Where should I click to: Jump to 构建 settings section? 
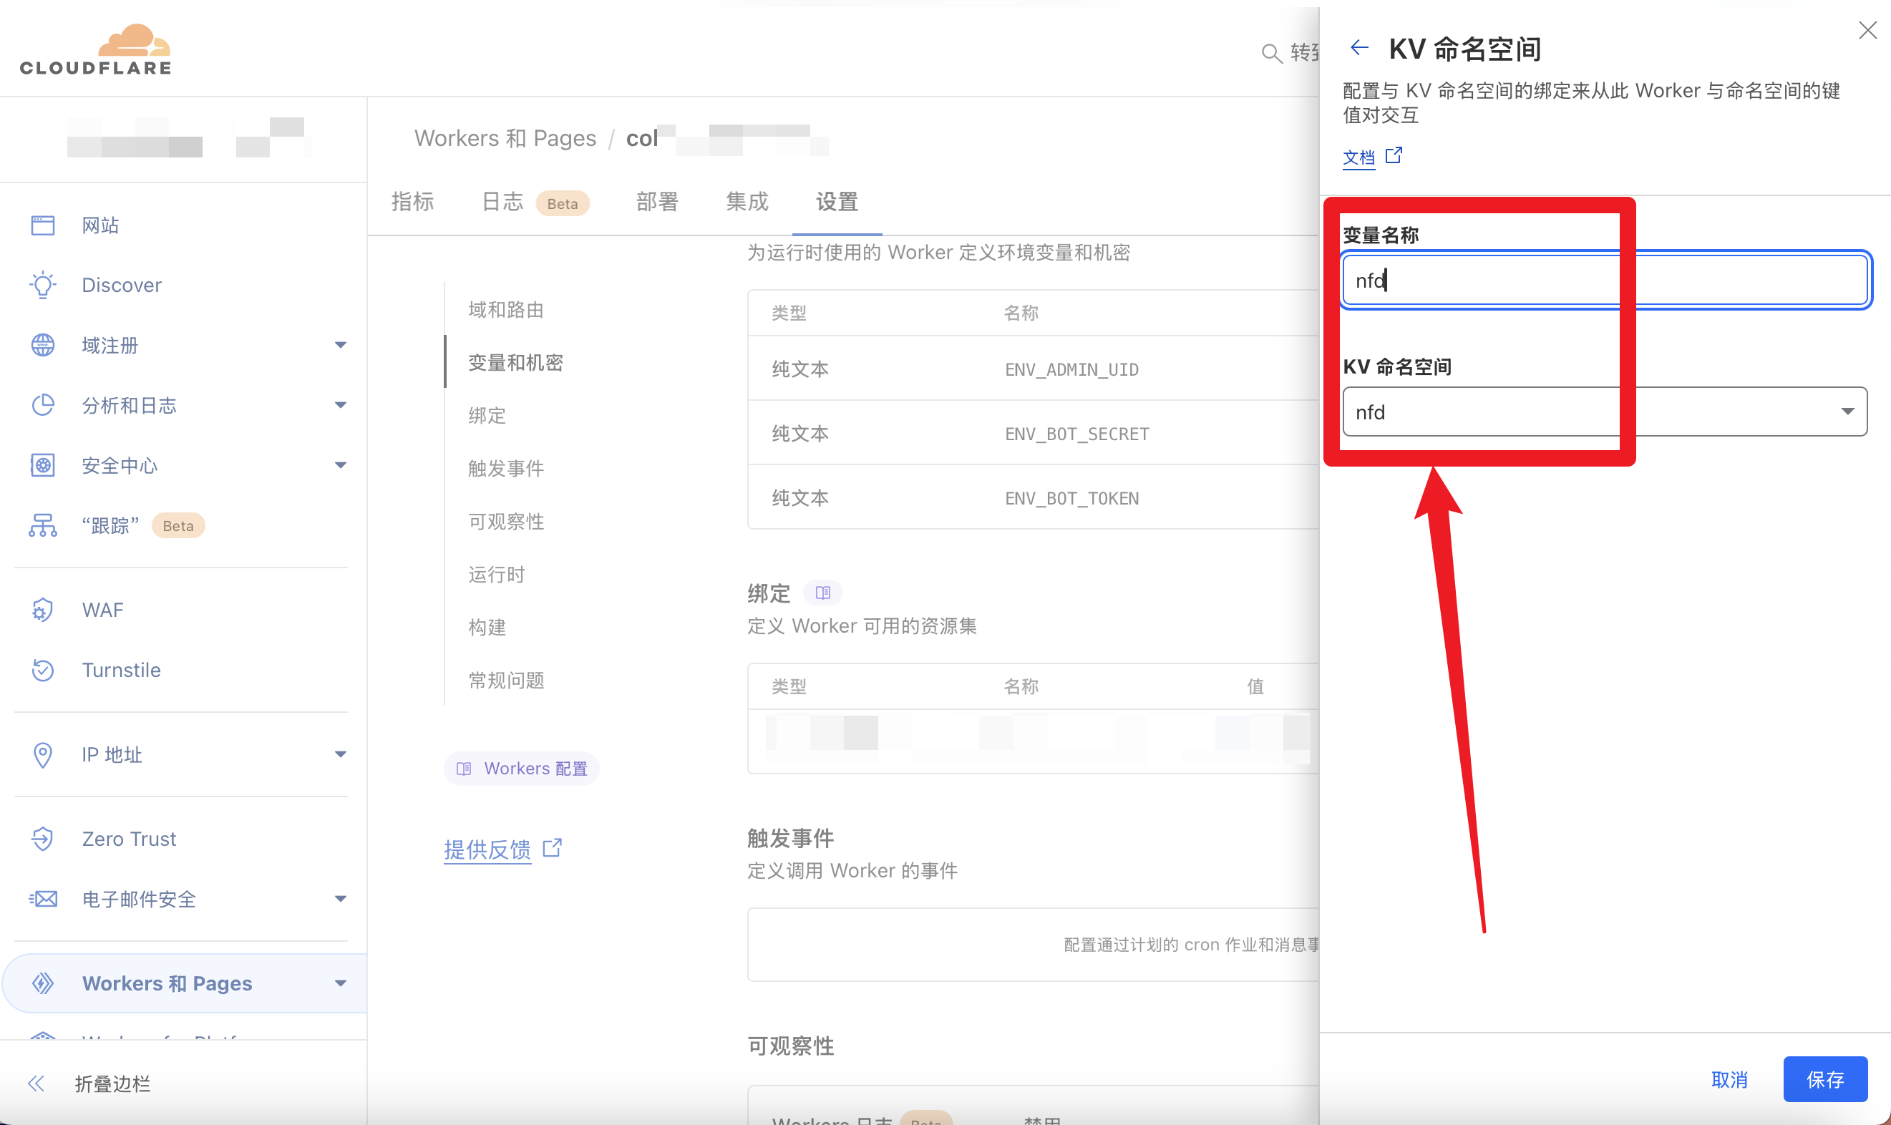click(487, 627)
